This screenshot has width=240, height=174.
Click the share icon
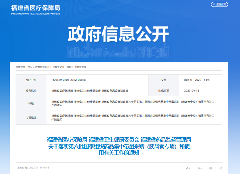coord(221,168)
